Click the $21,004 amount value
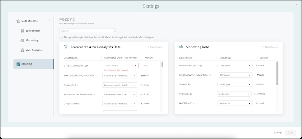The image size is (302, 139). point(145,104)
